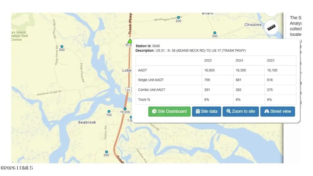Image resolution: width=313 pixels, height=176 pixels.
Task: Click the green triangle station marker
Action: pos(130,41)
